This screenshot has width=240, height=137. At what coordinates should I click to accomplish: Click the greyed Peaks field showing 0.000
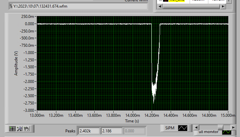134,131
